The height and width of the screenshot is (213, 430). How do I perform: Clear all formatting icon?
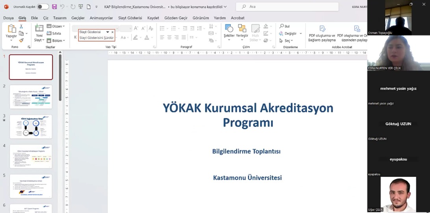(x=151, y=28)
